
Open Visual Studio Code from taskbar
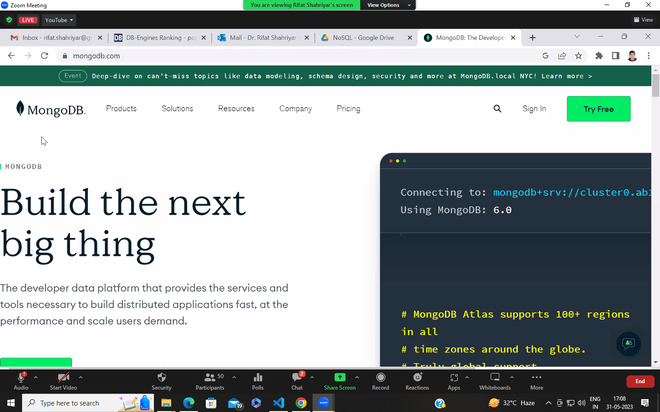click(x=279, y=403)
